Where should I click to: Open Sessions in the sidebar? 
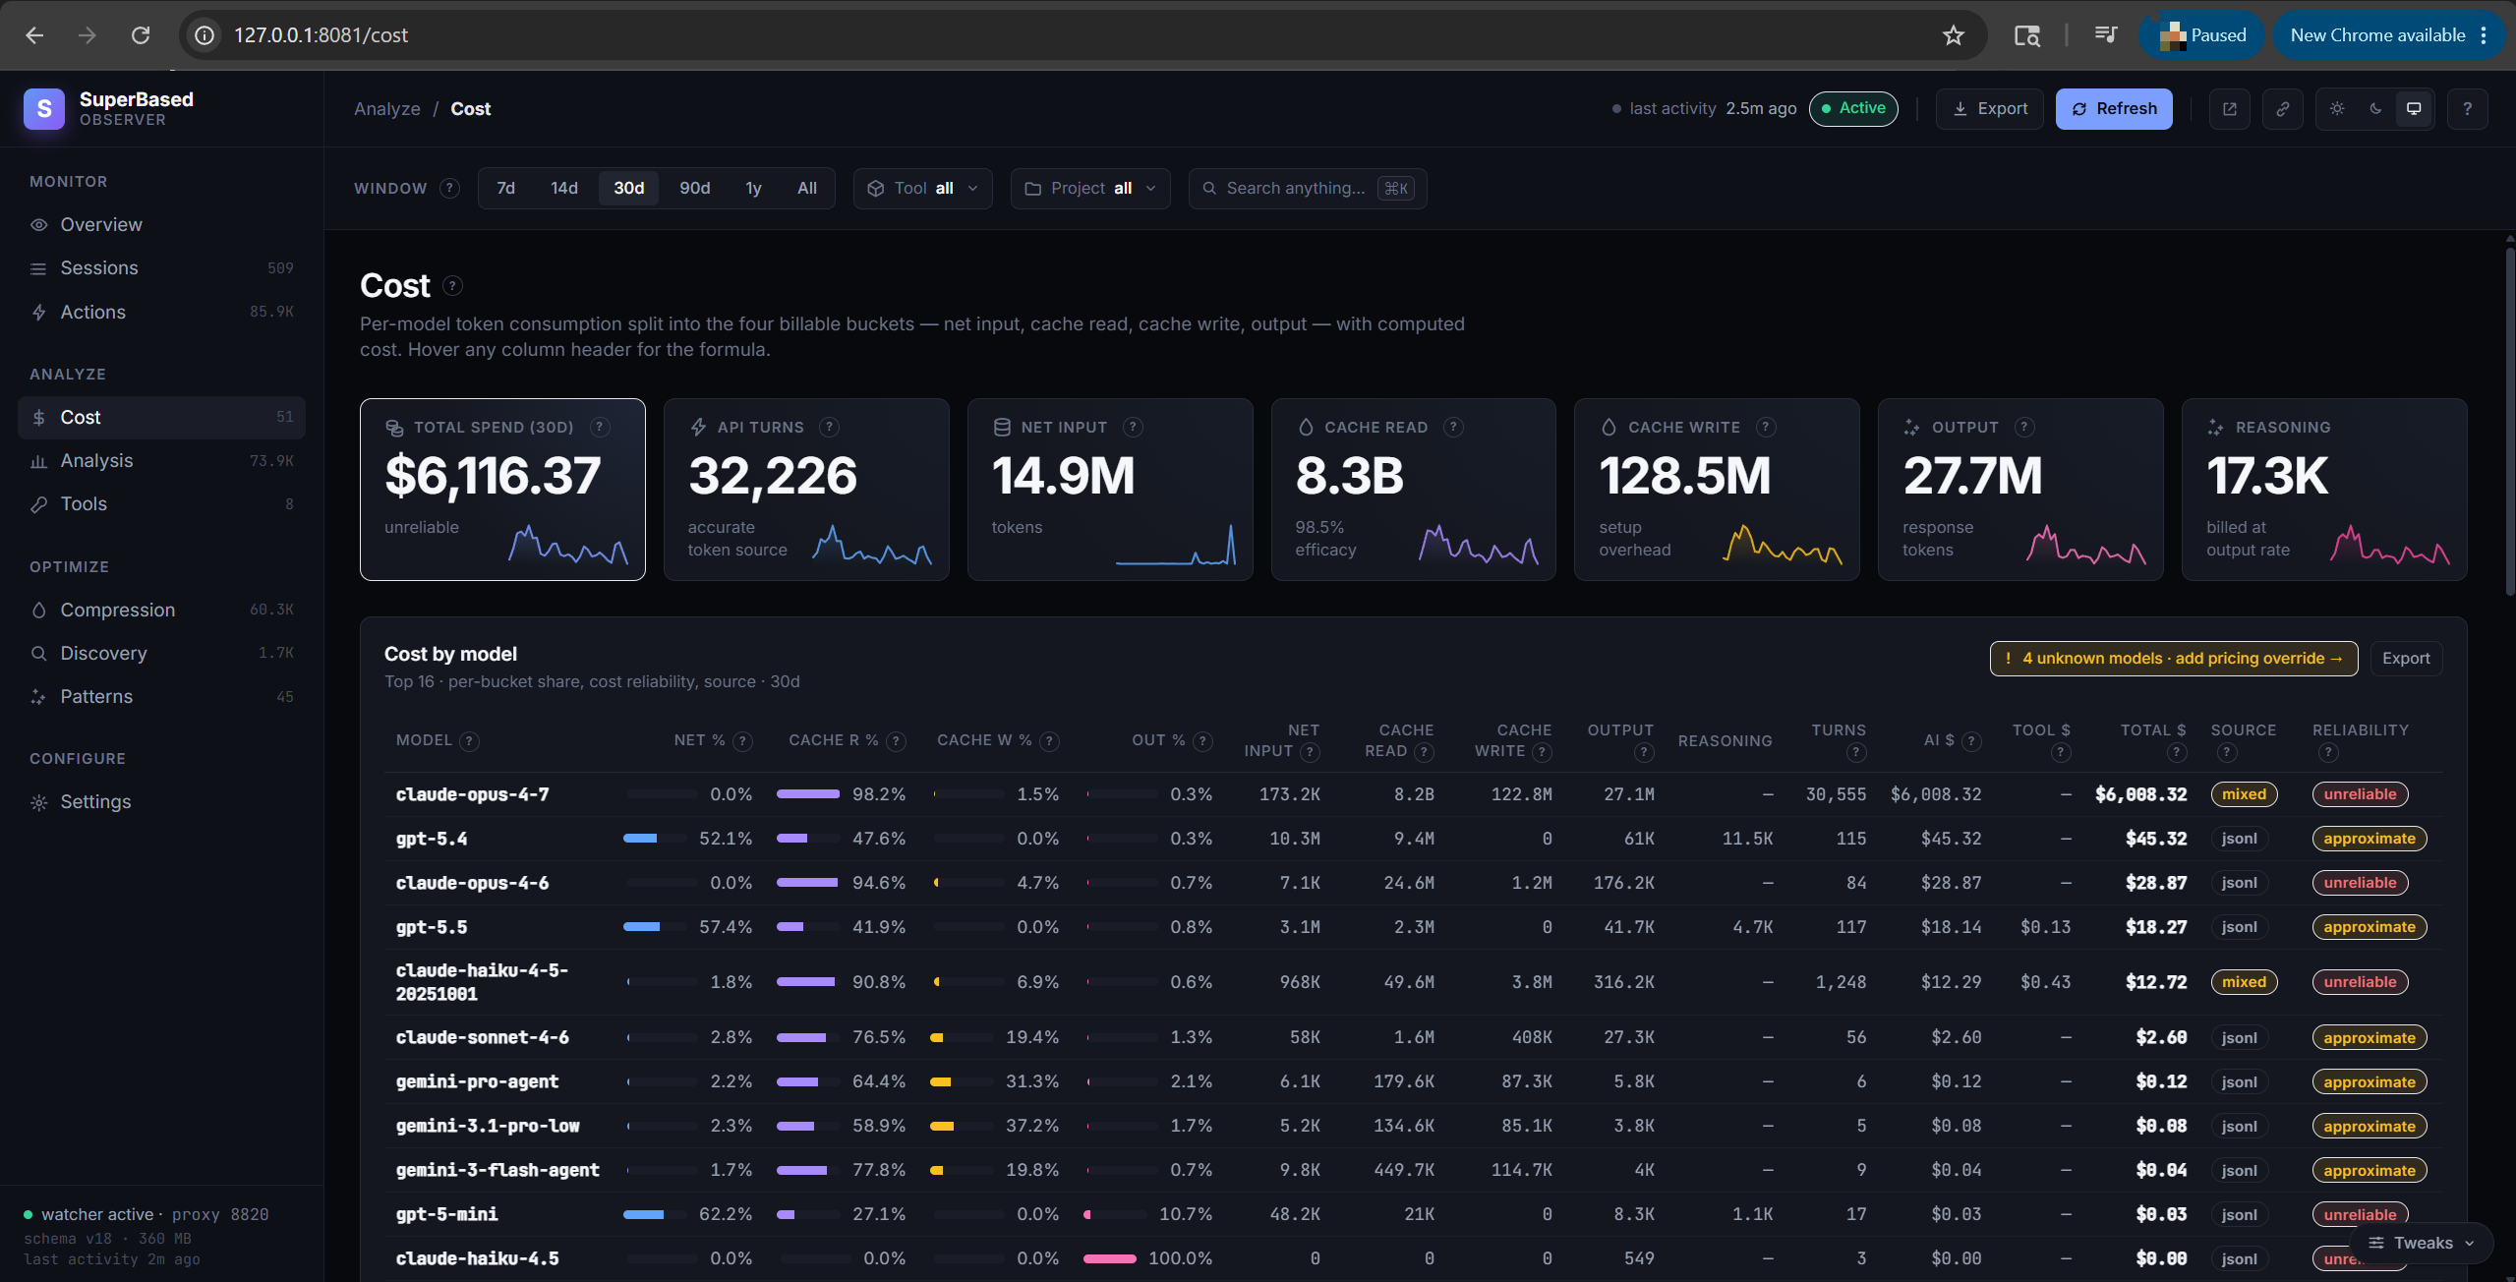[162, 268]
